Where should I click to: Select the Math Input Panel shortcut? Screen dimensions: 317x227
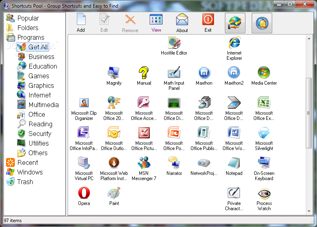pyautogui.click(x=174, y=79)
